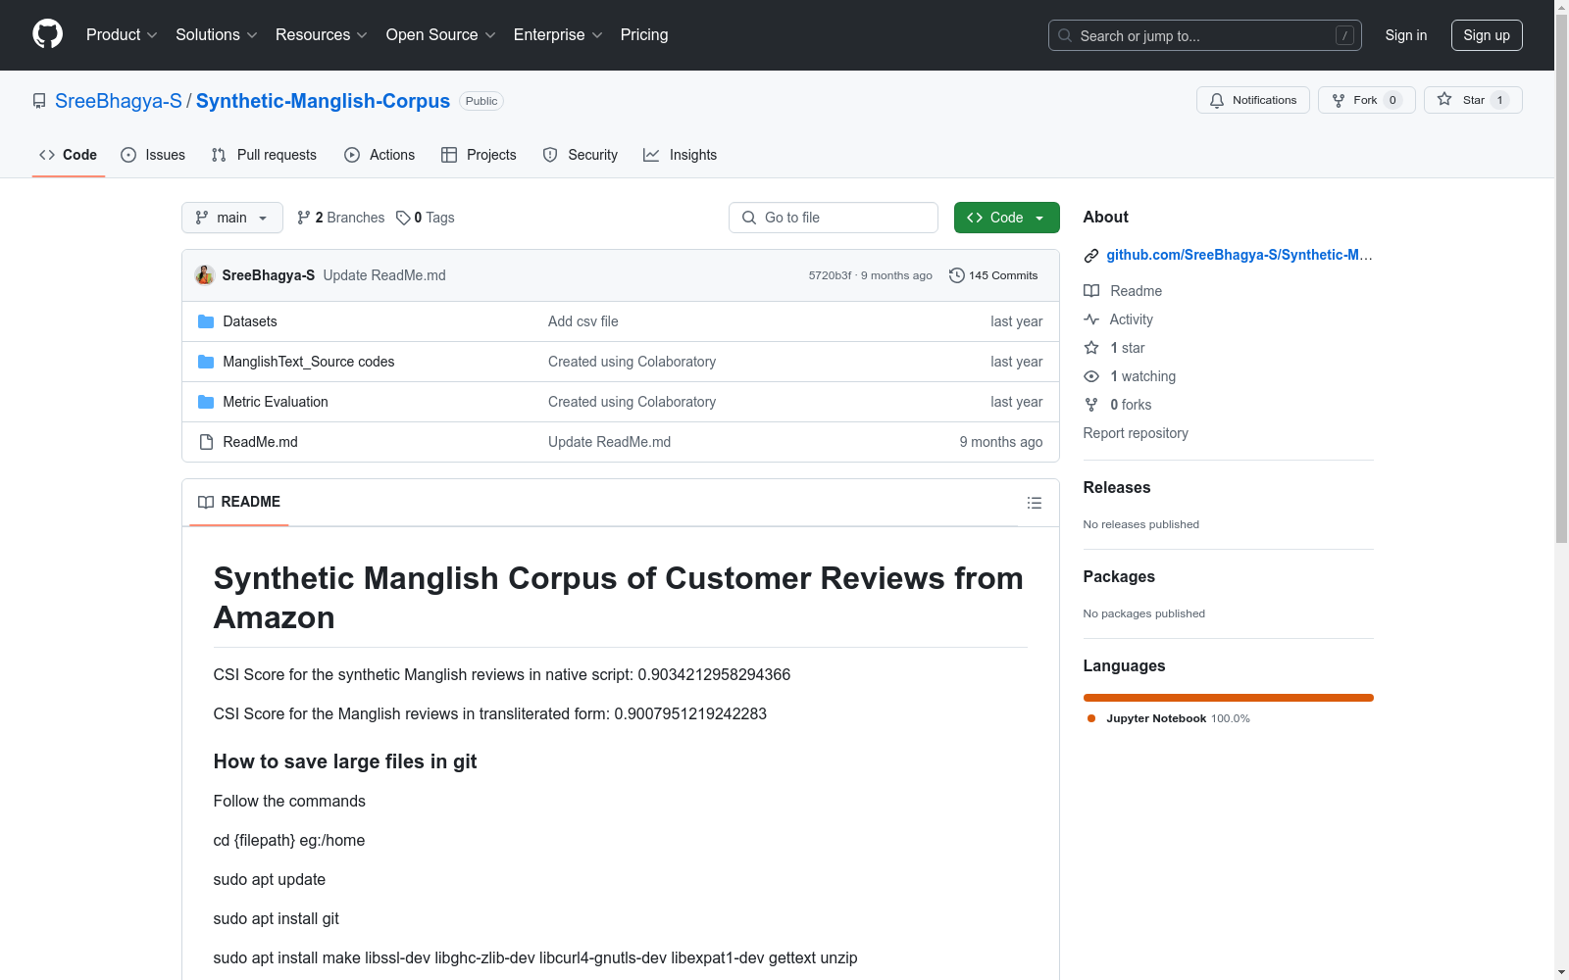Click the bell icon in Notifications

pyautogui.click(x=1217, y=100)
